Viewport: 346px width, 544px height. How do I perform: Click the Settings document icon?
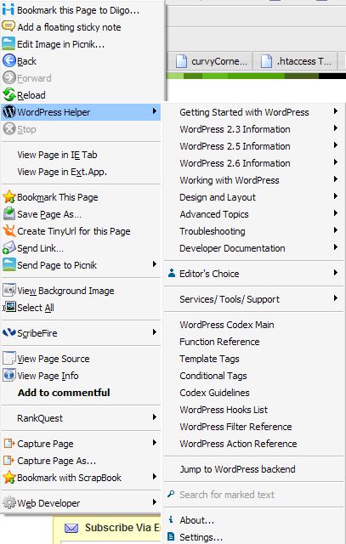pos(171,536)
